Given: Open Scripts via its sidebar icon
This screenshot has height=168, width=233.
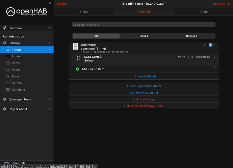Looking at the screenshot, I should point(8,83).
